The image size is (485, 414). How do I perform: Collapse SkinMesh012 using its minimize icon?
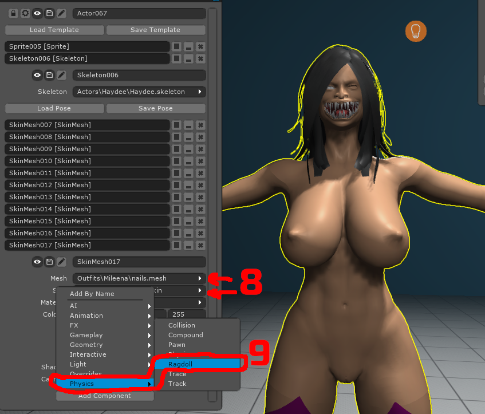(188, 185)
